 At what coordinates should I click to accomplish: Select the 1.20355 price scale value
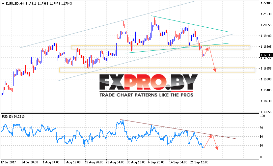coord(266,25)
